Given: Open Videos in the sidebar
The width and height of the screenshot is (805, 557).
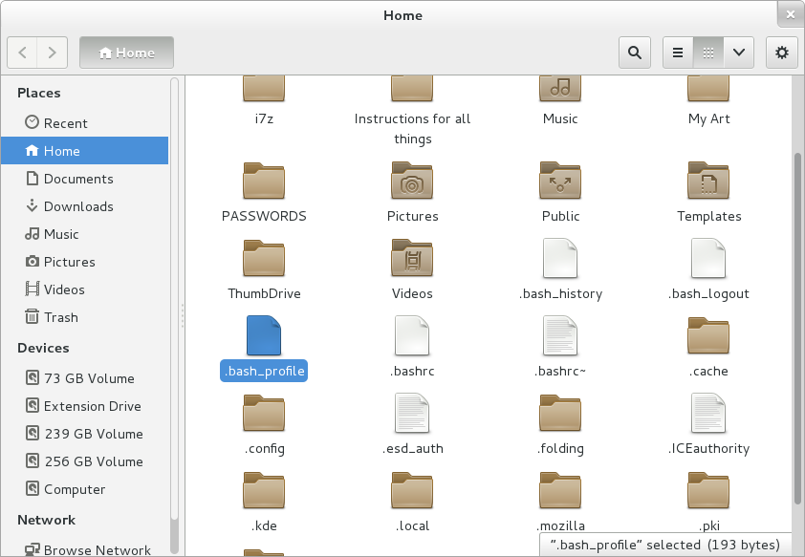Looking at the screenshot, I should (85, 289).
